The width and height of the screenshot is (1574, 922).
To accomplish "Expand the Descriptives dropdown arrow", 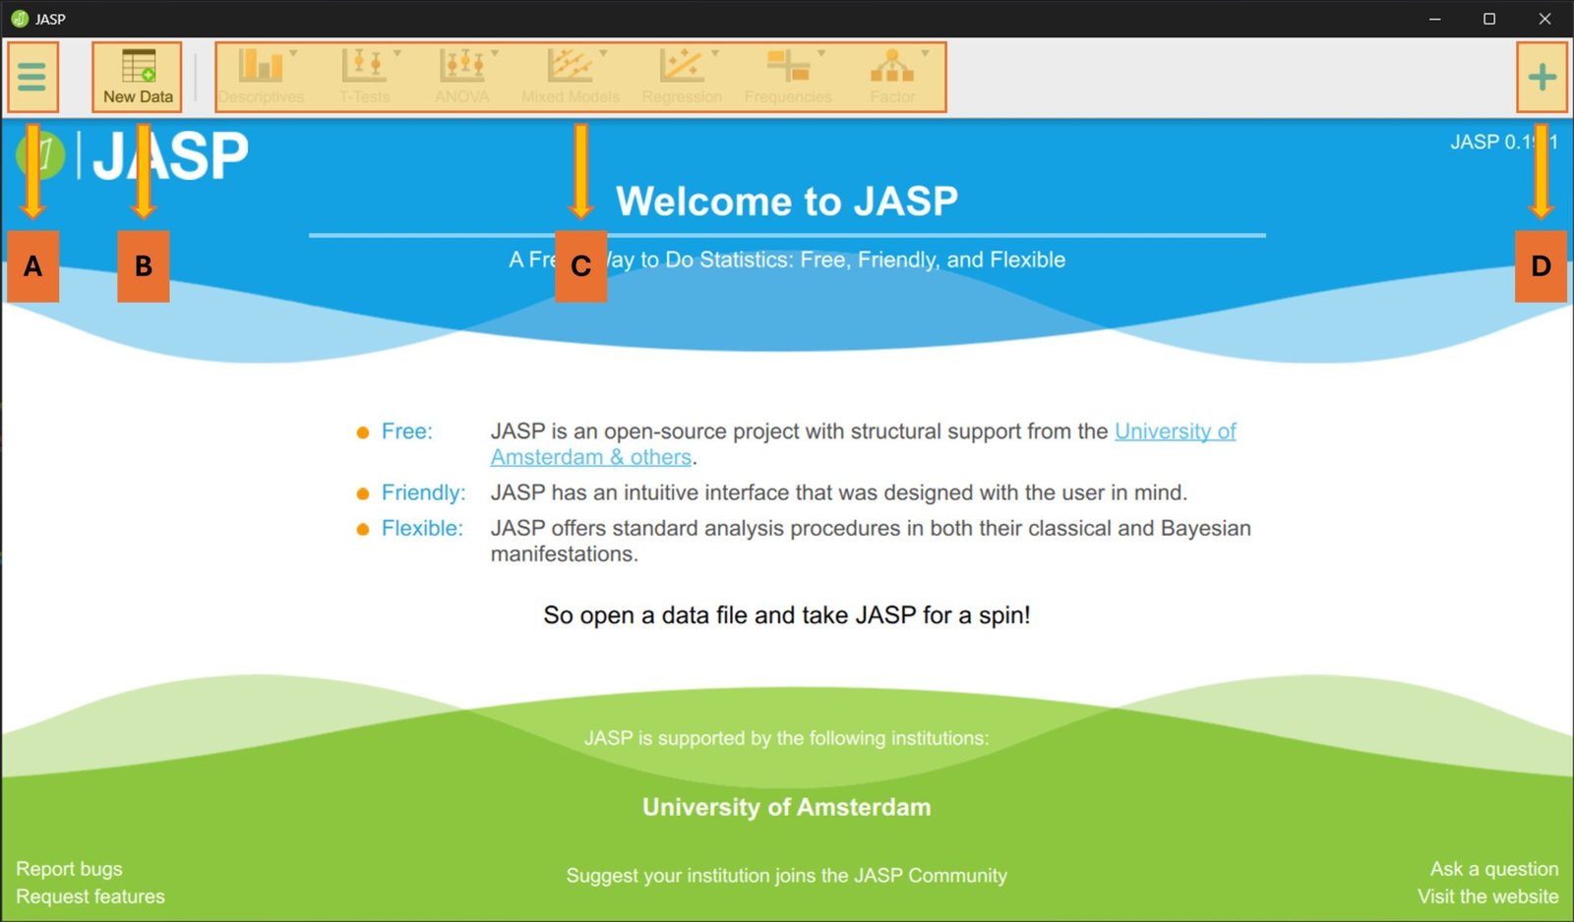I will coord(292,54).
